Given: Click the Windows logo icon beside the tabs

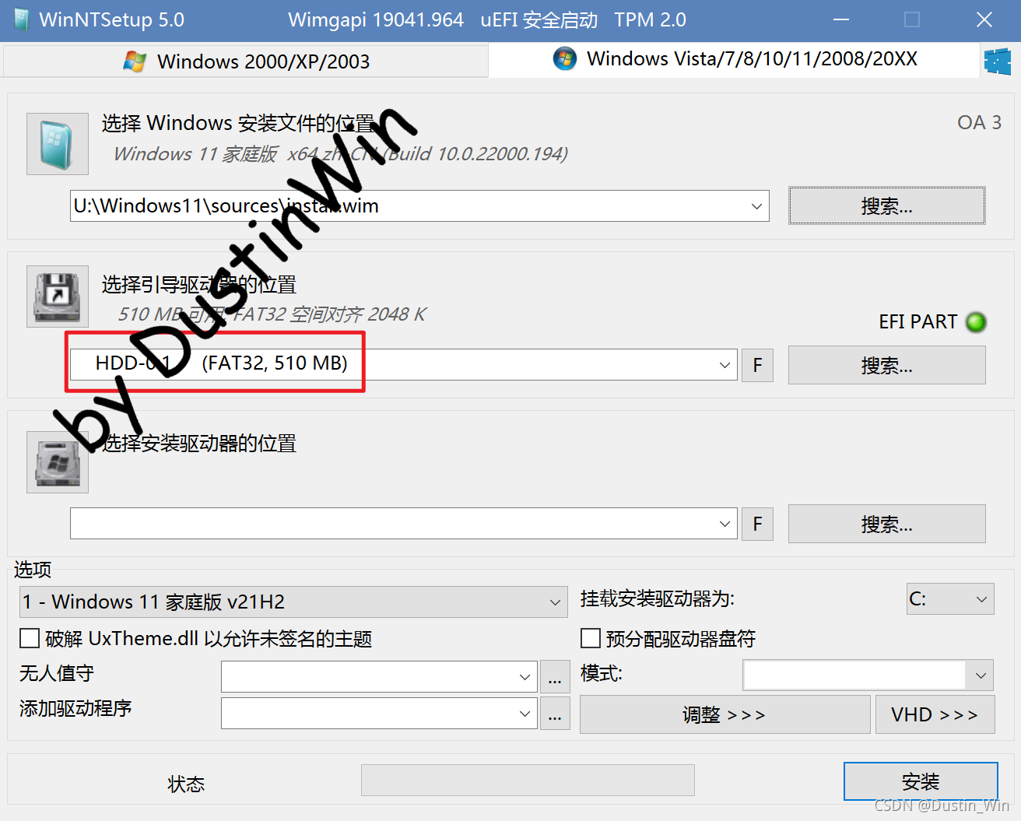Looking at the screenshot, I should click(998, 61).
